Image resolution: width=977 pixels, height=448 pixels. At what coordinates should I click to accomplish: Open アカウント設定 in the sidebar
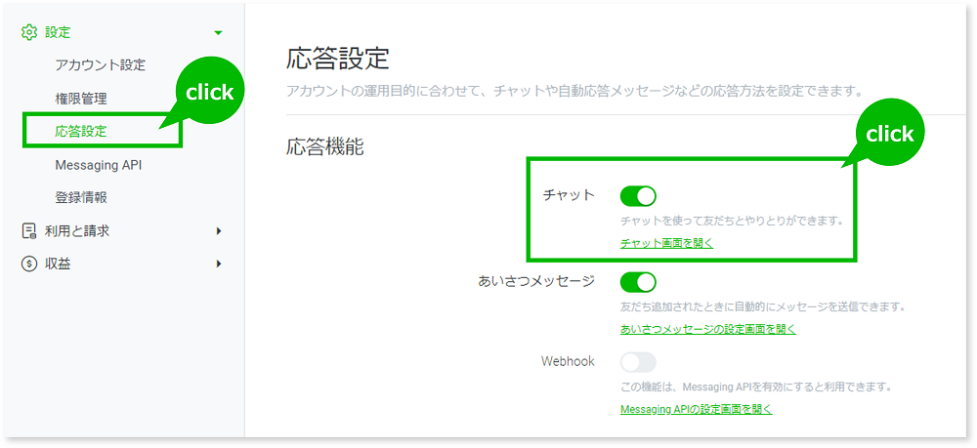(100, 65)
